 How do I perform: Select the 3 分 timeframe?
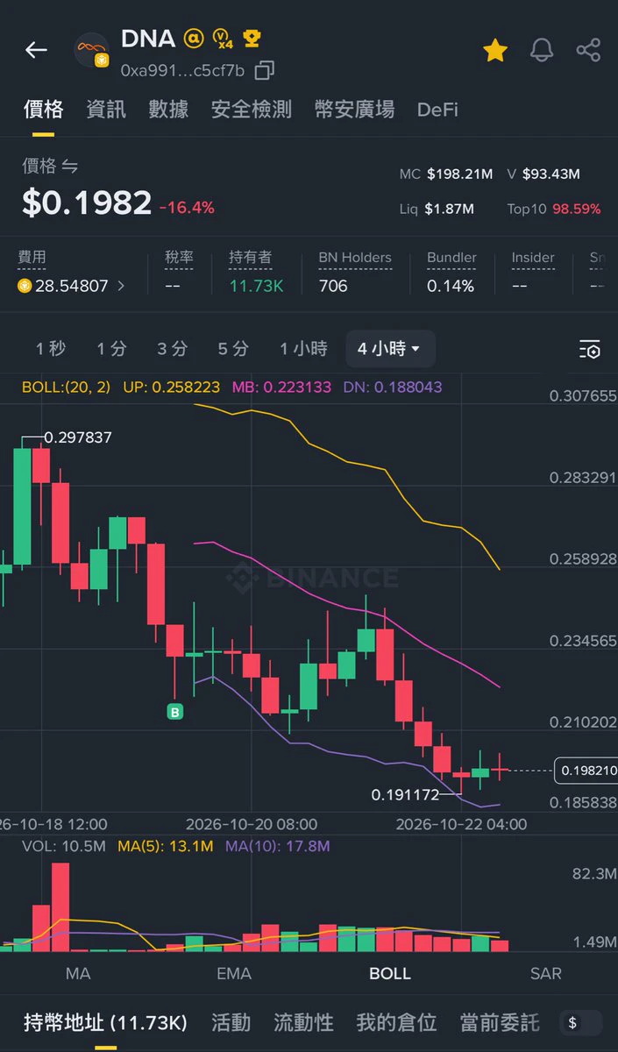(172, 349)
